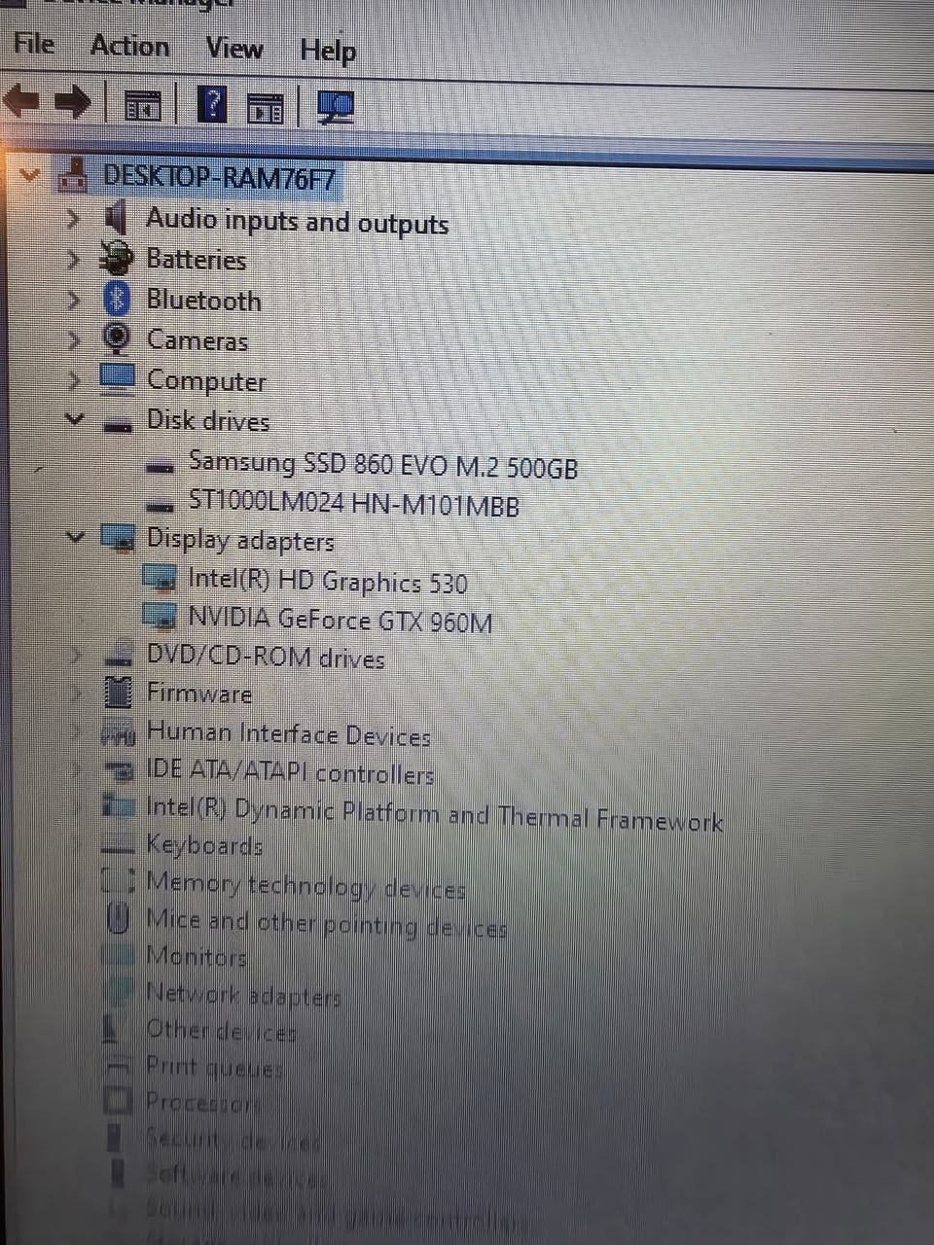Collapse the DESKTOP-RAM76F7 root node
934x1245 pixels.
(30, 175)
